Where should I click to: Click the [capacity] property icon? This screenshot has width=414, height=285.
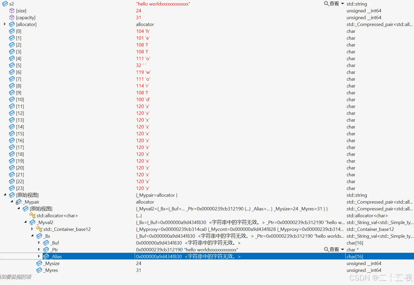[x=12, y=18]
